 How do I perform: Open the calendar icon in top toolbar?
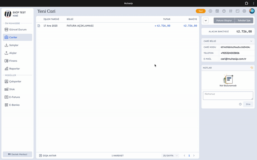click(x=217, y=11)
